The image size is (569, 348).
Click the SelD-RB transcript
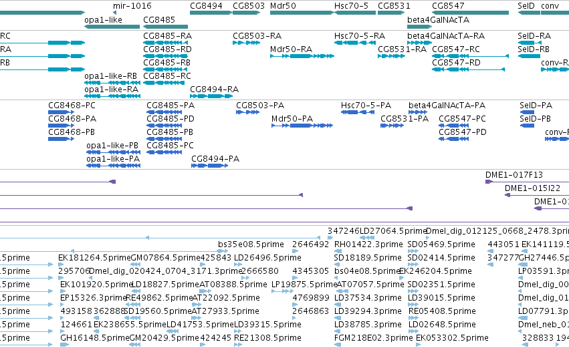[529, 56]
